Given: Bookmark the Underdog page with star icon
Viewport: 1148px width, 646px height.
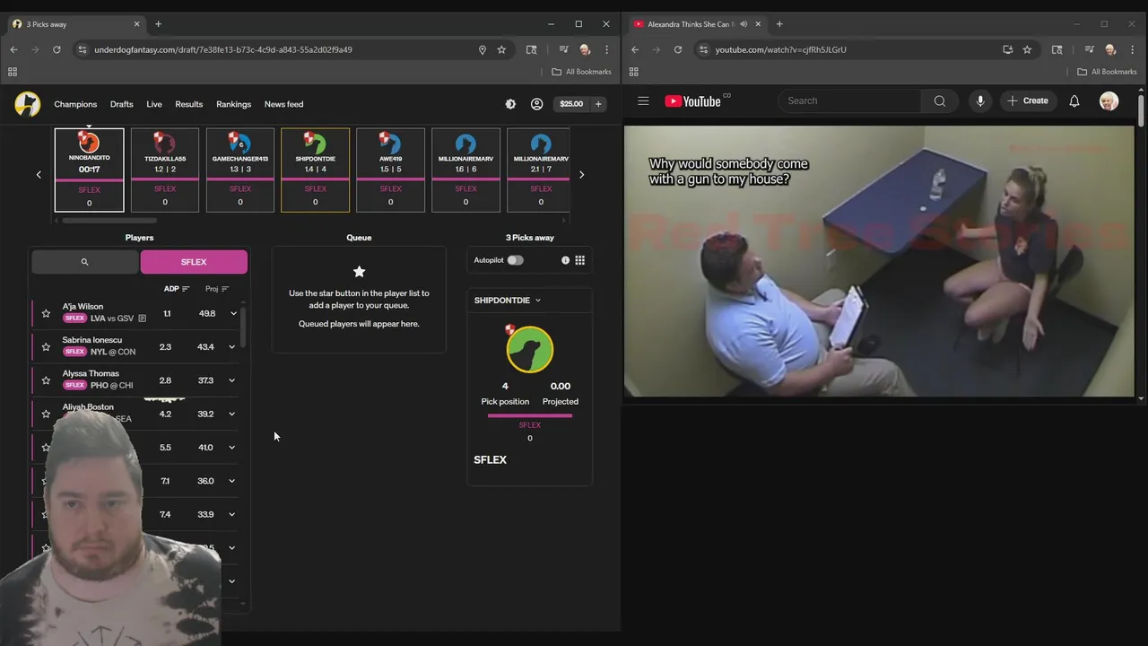Looking at the screenshot, I should [x=501, y=49].
